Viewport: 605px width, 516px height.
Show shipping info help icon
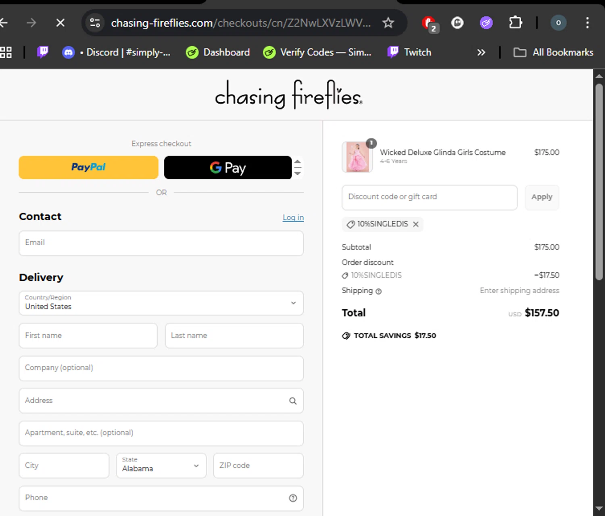(378, 291)
